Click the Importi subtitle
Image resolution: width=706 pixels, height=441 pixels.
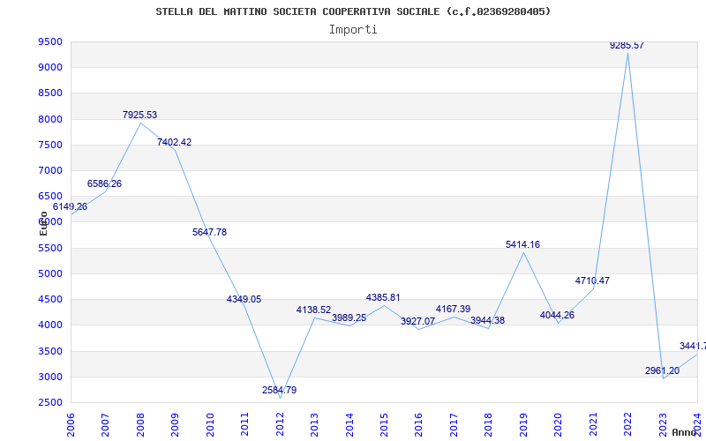pos(353,30)
